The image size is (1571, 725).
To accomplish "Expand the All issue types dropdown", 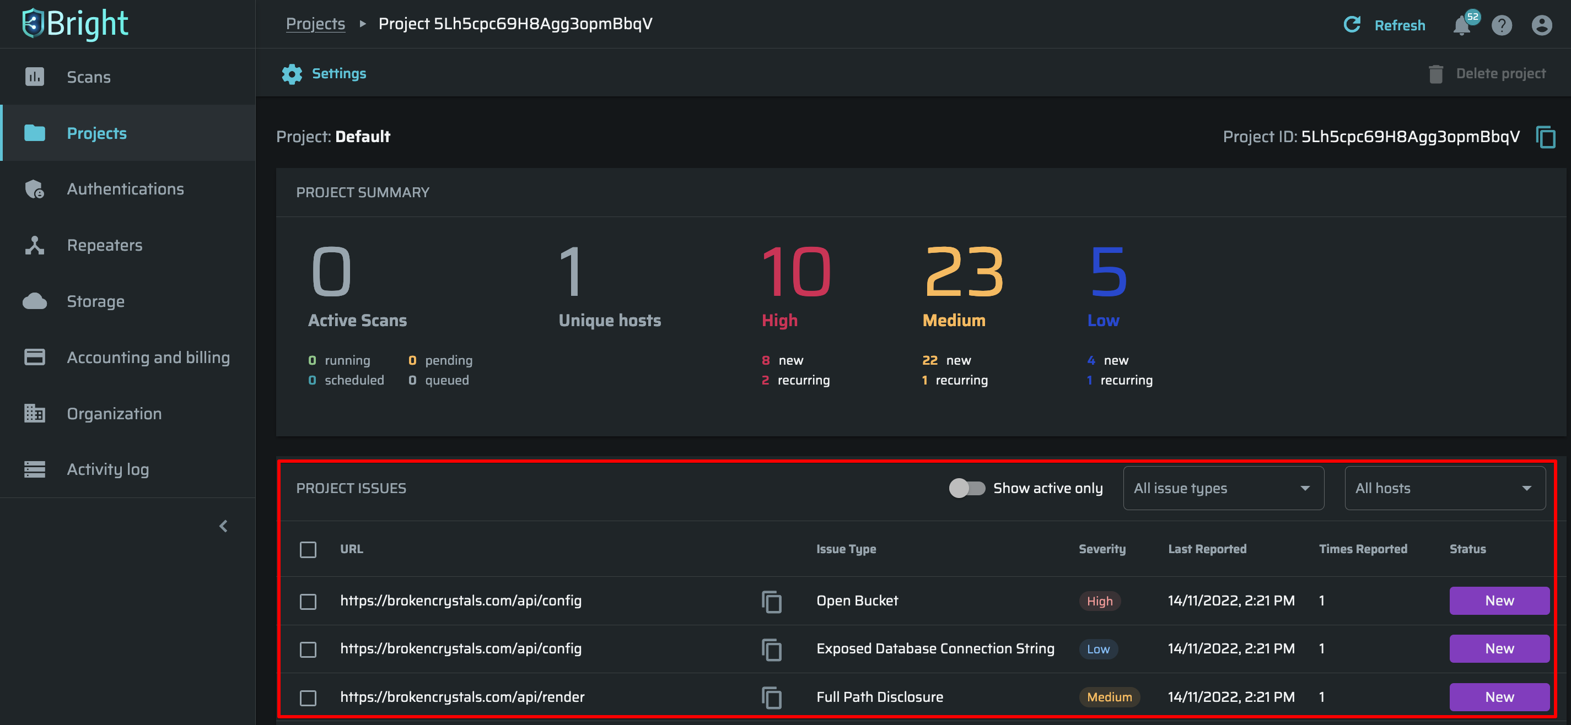I will [x=1223, y=488].
